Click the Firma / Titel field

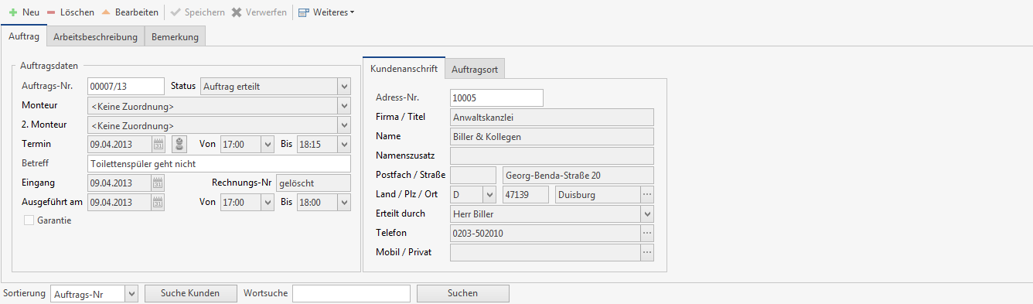point(552,117)
